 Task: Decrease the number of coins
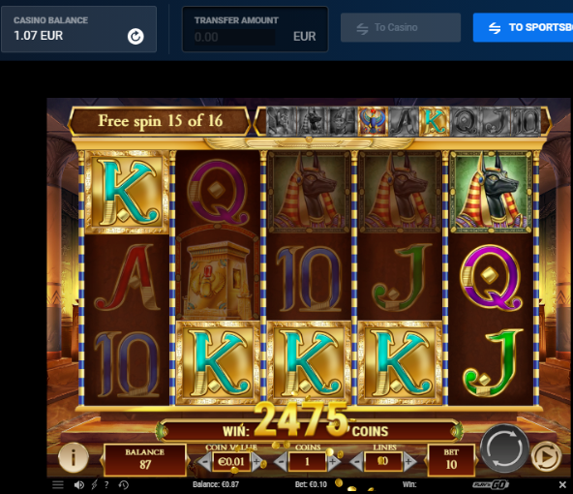[x=280, y=462]
